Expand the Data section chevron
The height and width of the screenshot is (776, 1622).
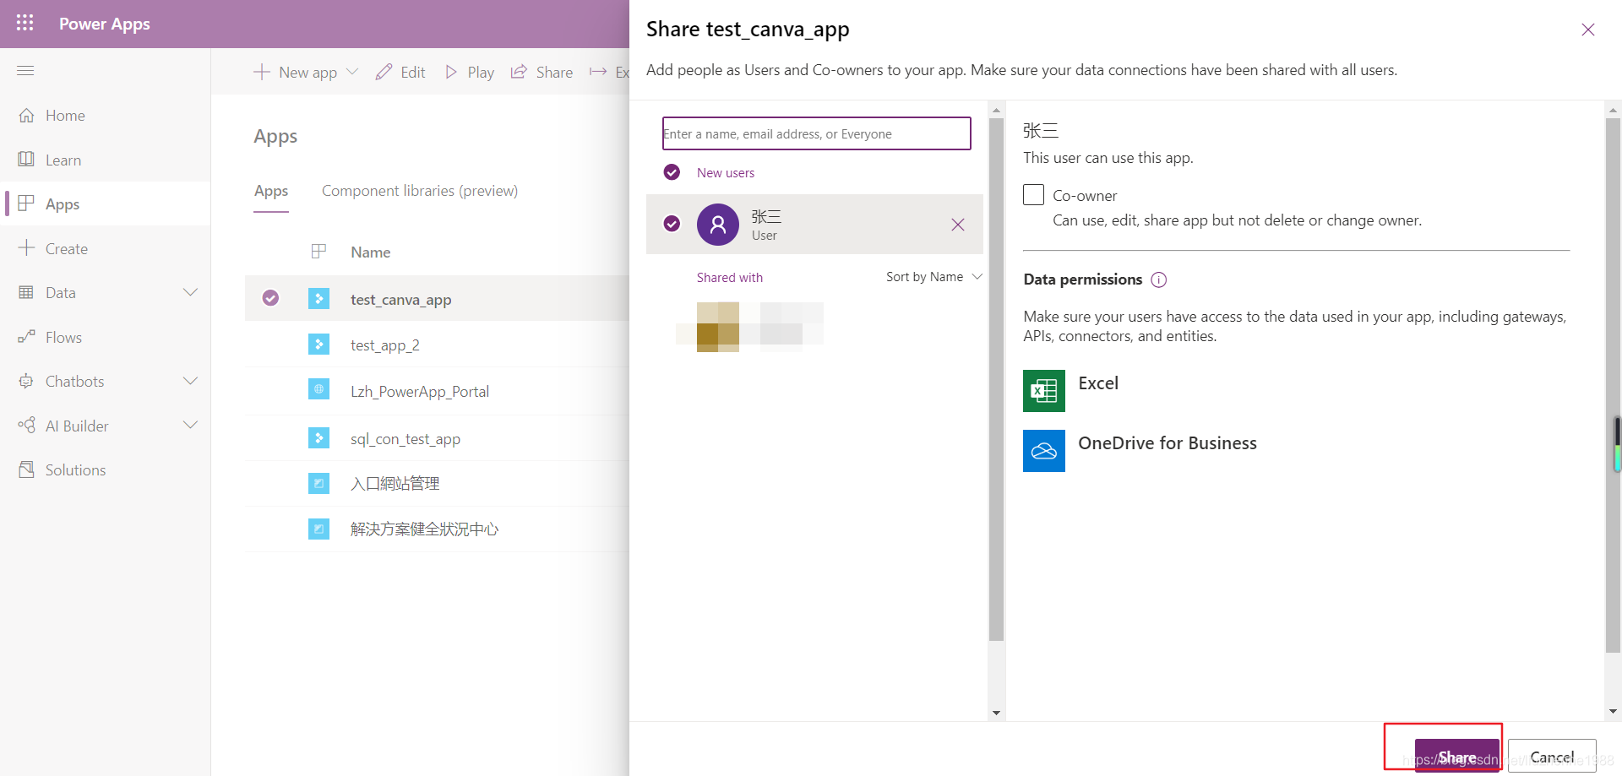(190, 292)
